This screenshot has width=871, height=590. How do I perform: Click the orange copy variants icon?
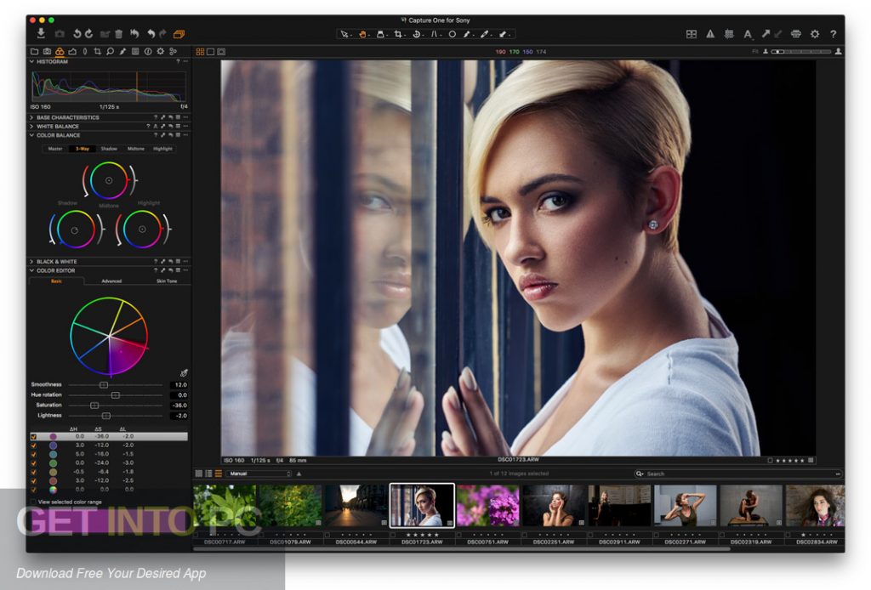click(179, 34)
